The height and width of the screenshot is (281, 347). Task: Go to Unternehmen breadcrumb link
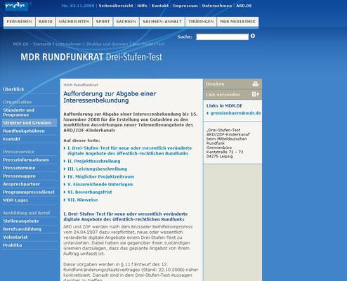(x=69, y=44)
